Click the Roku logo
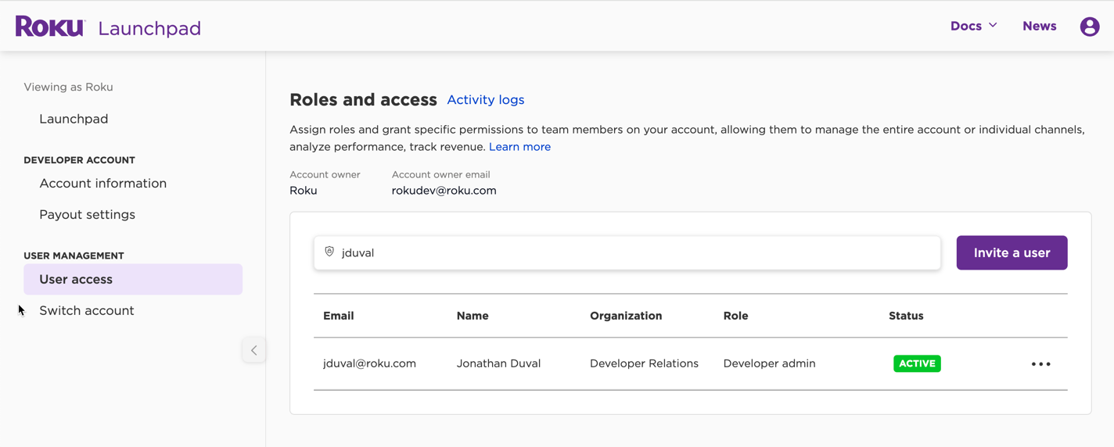 (x=50, y=27)
